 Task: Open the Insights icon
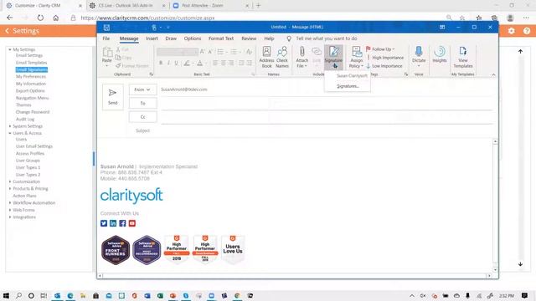[x=440, y=54]
